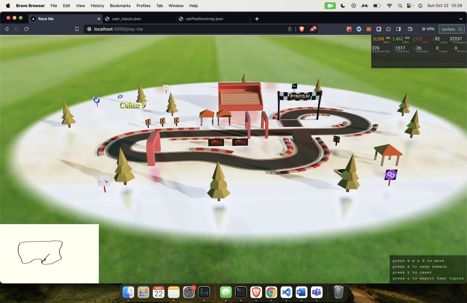Click the Siri icon in menu bar
This screenshot has width=467, height=303.
pos(420,6)
